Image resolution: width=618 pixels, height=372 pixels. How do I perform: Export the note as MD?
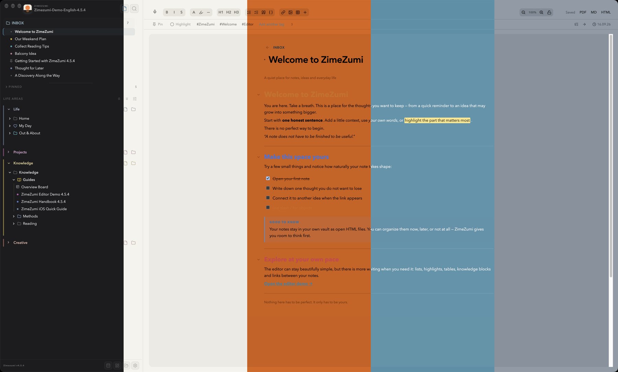pos(594,12)
